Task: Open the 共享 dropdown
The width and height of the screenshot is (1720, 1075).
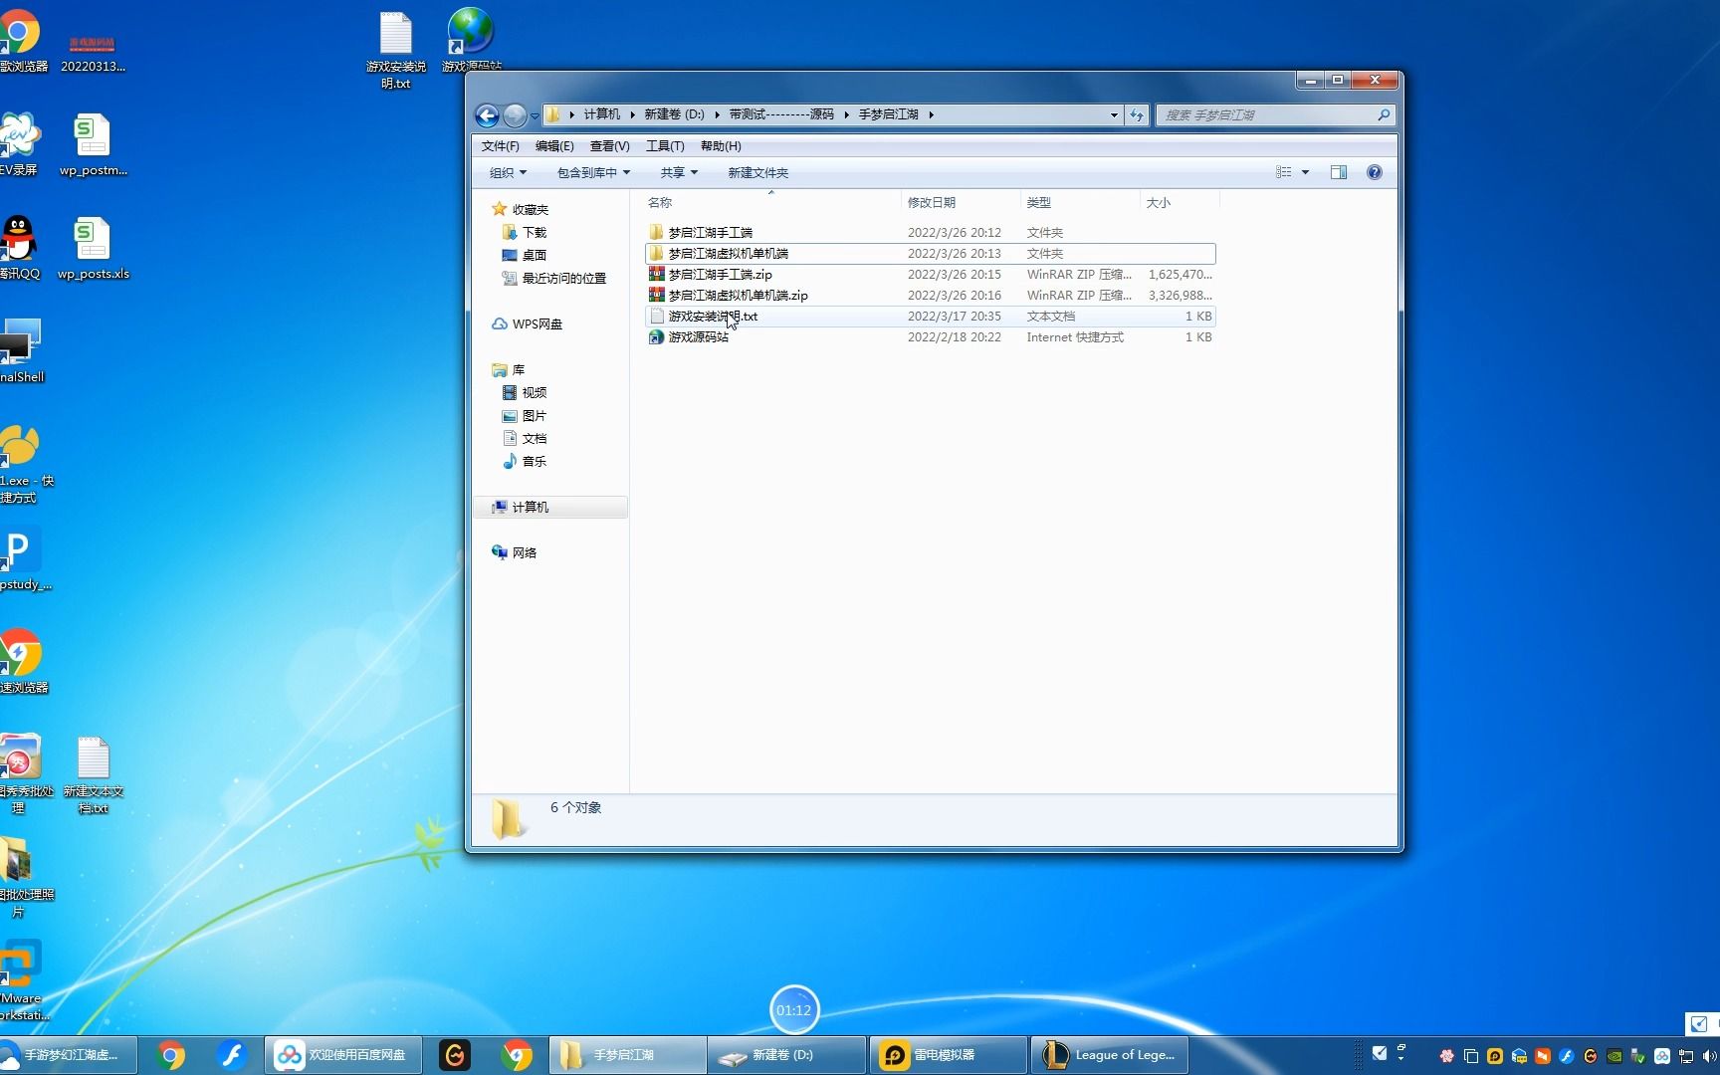Action: (679, 173)
